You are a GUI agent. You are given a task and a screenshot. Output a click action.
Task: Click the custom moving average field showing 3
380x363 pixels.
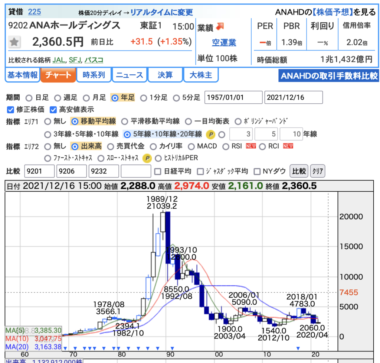(x=241, y=134)
